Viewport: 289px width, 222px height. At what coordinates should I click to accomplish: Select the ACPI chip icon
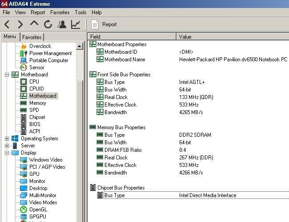(x=24, y=131)
